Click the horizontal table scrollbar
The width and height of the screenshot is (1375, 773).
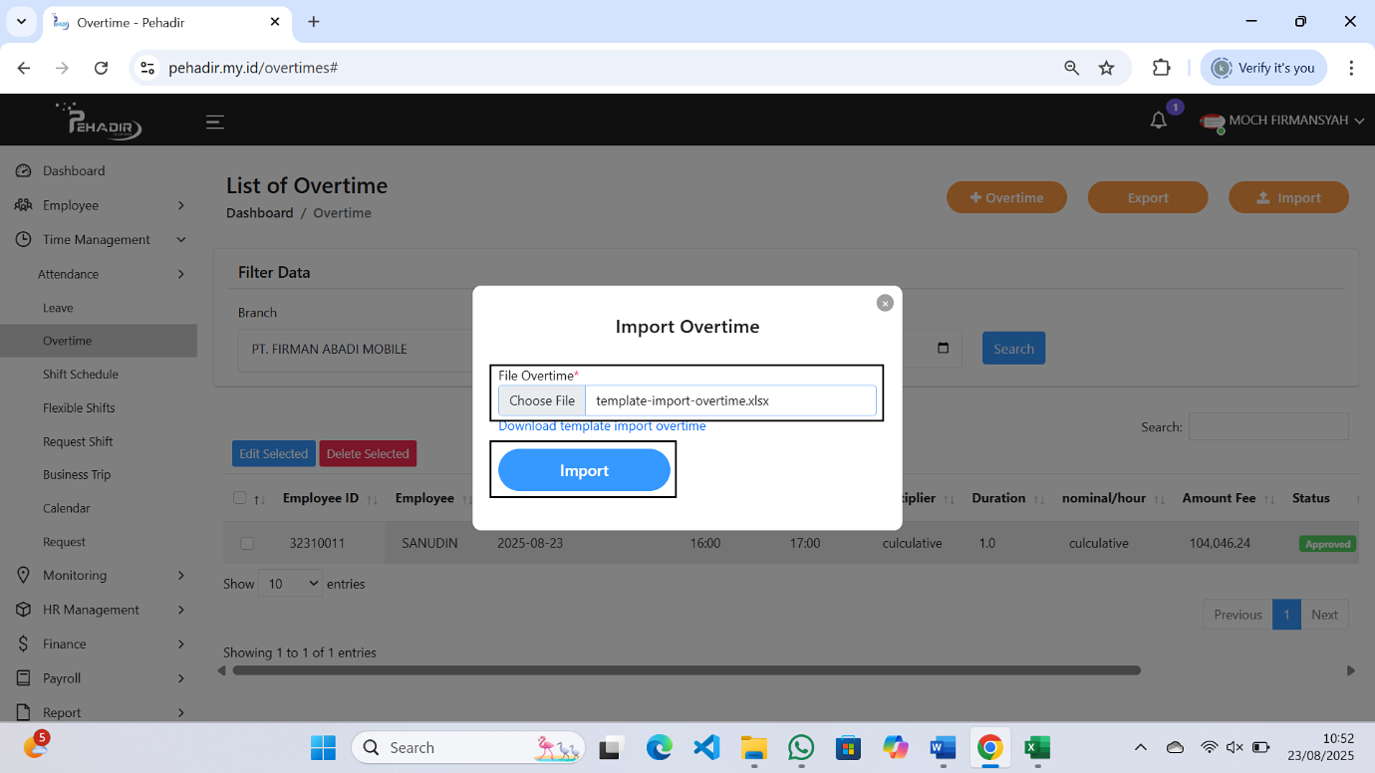pos(686,670)
